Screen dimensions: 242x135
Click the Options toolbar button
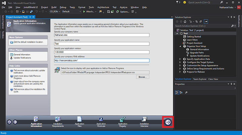point(123,11)
